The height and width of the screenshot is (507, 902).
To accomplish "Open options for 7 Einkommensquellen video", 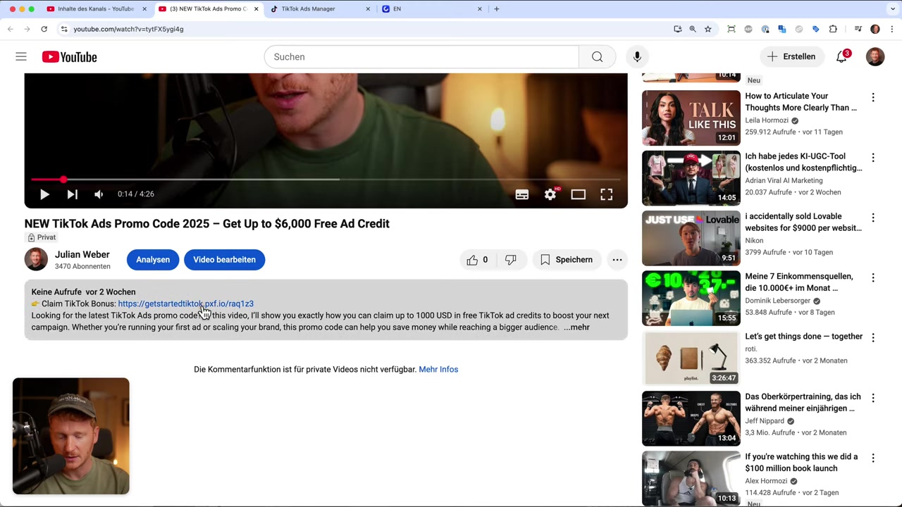I will [x=873, y=277].
